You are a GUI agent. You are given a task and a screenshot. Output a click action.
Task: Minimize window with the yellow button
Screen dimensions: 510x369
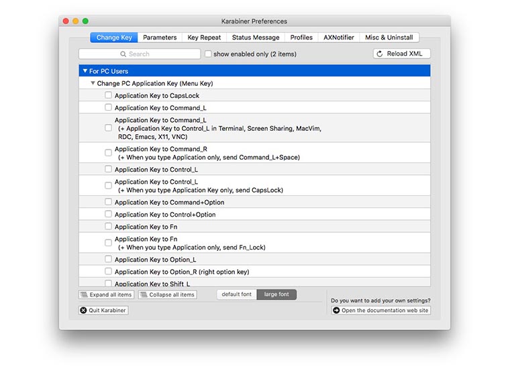click(x=75, y=21)
